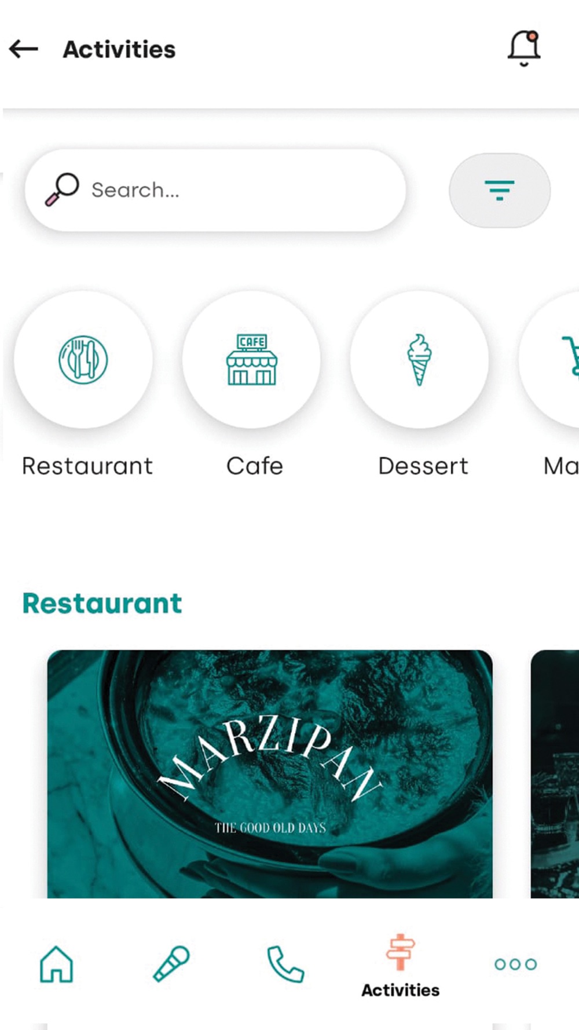Open the filter options button
Viewport: 579px width, 1030px height.
[x=500, y=190]
